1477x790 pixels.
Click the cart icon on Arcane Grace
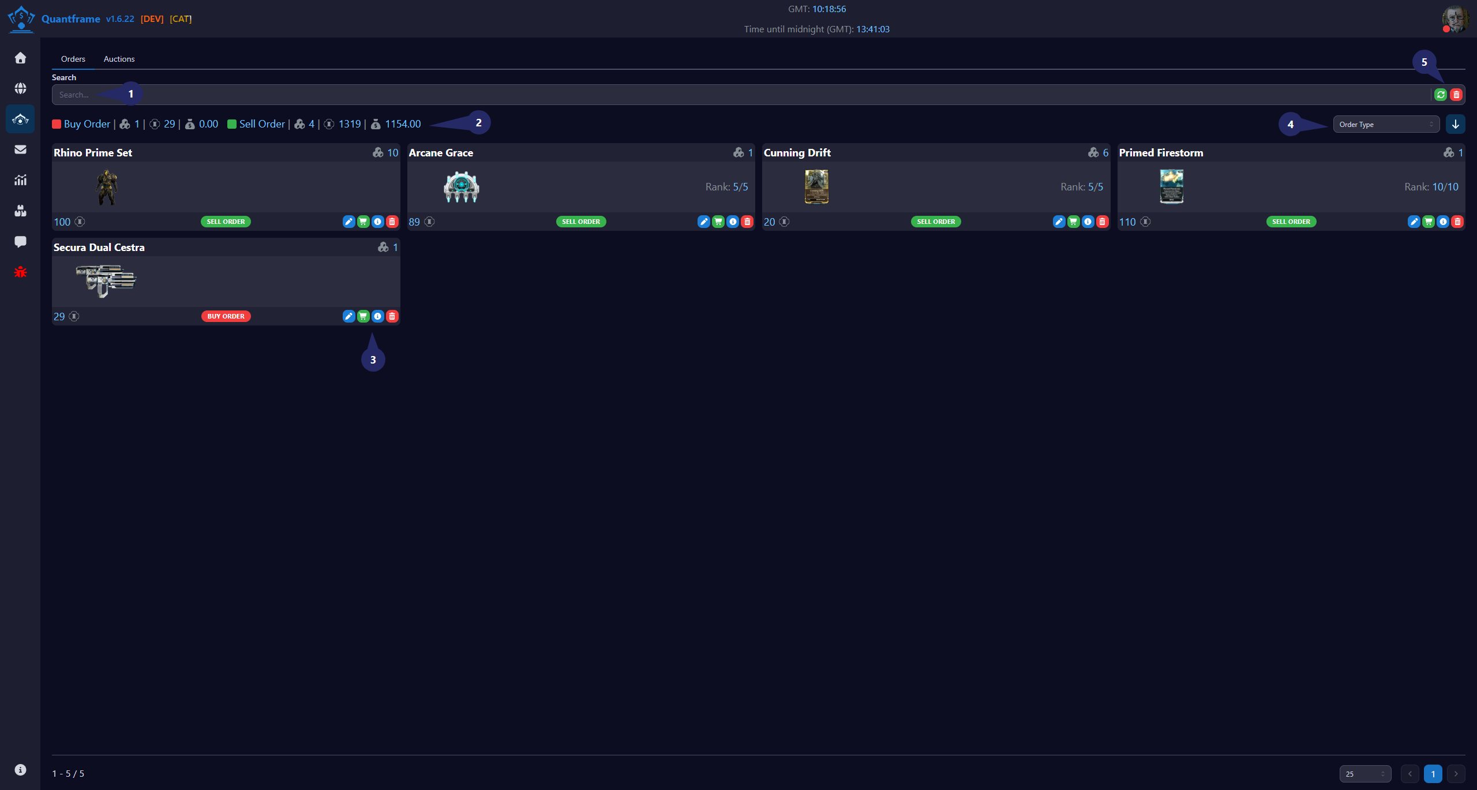718,222
